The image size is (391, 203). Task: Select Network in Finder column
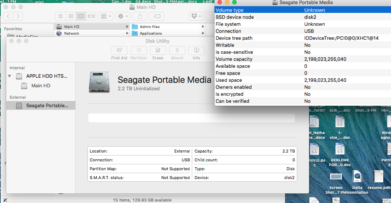point(92,33)
